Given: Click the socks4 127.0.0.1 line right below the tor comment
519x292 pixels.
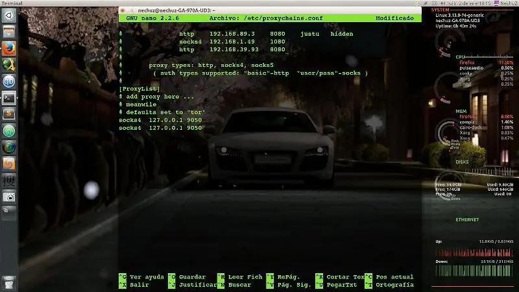Looking at the screenshot, I should click(160, 120).
